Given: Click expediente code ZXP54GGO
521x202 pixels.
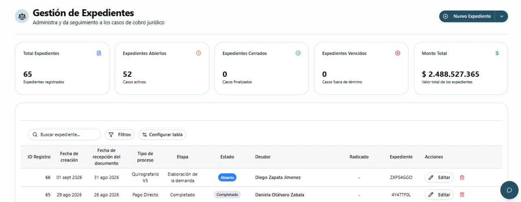Looking at the screenshot, I should tap(401, 177).
